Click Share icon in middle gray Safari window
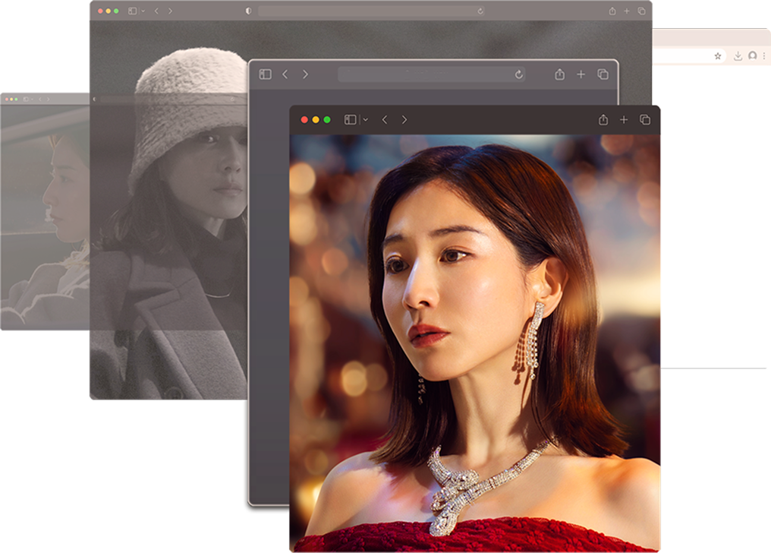The height and width of the screenshot is (553, 771). pyautogui.click(x=559, y=74)
